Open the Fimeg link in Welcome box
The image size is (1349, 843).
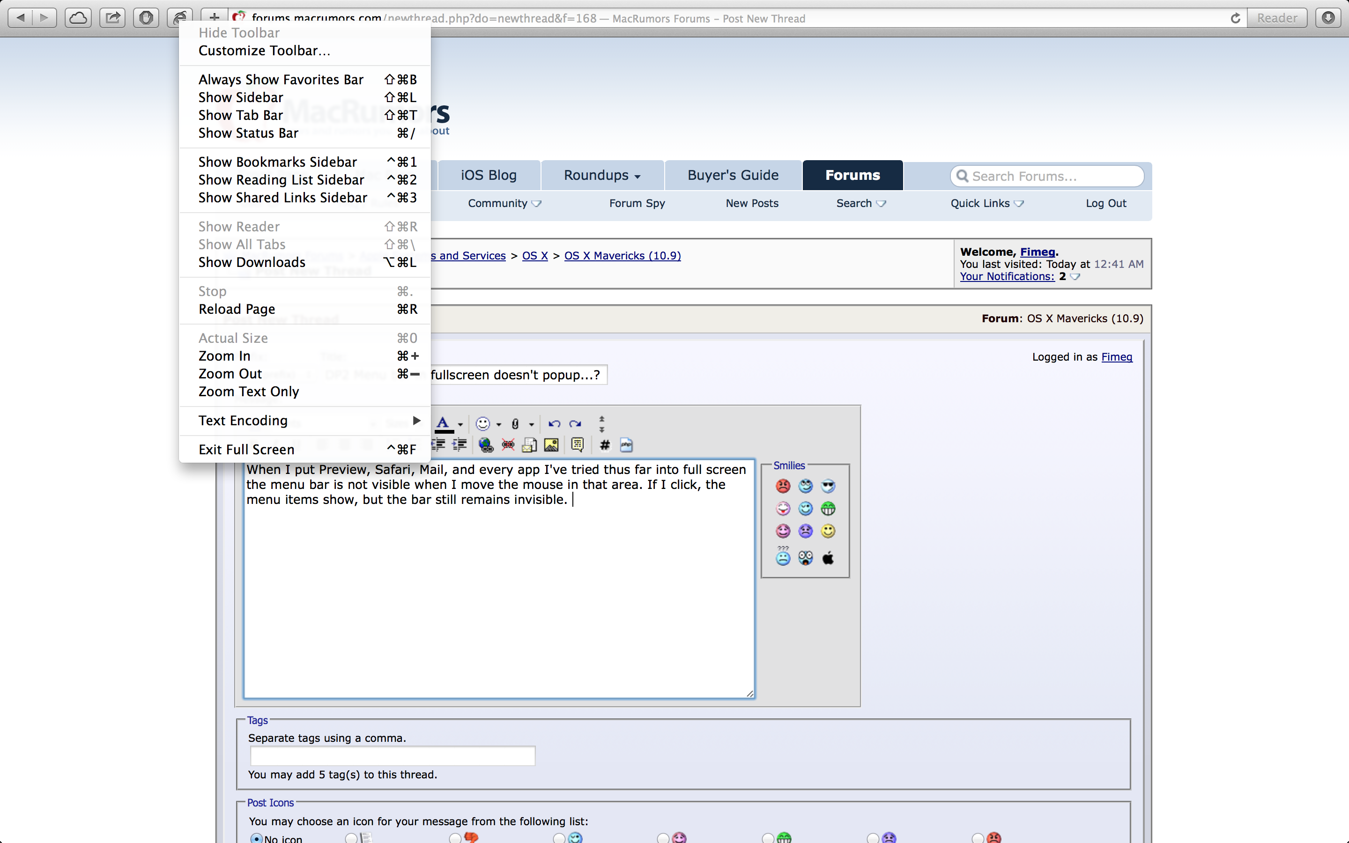coord(1038,252)
